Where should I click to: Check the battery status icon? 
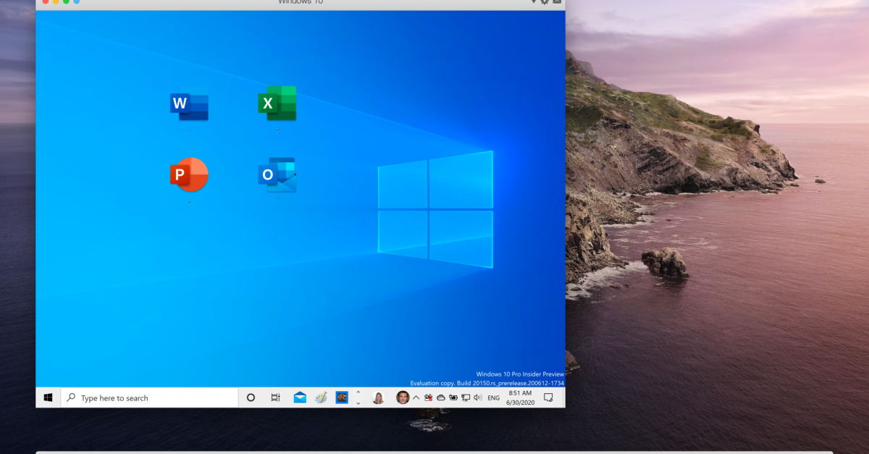[453, 398]
